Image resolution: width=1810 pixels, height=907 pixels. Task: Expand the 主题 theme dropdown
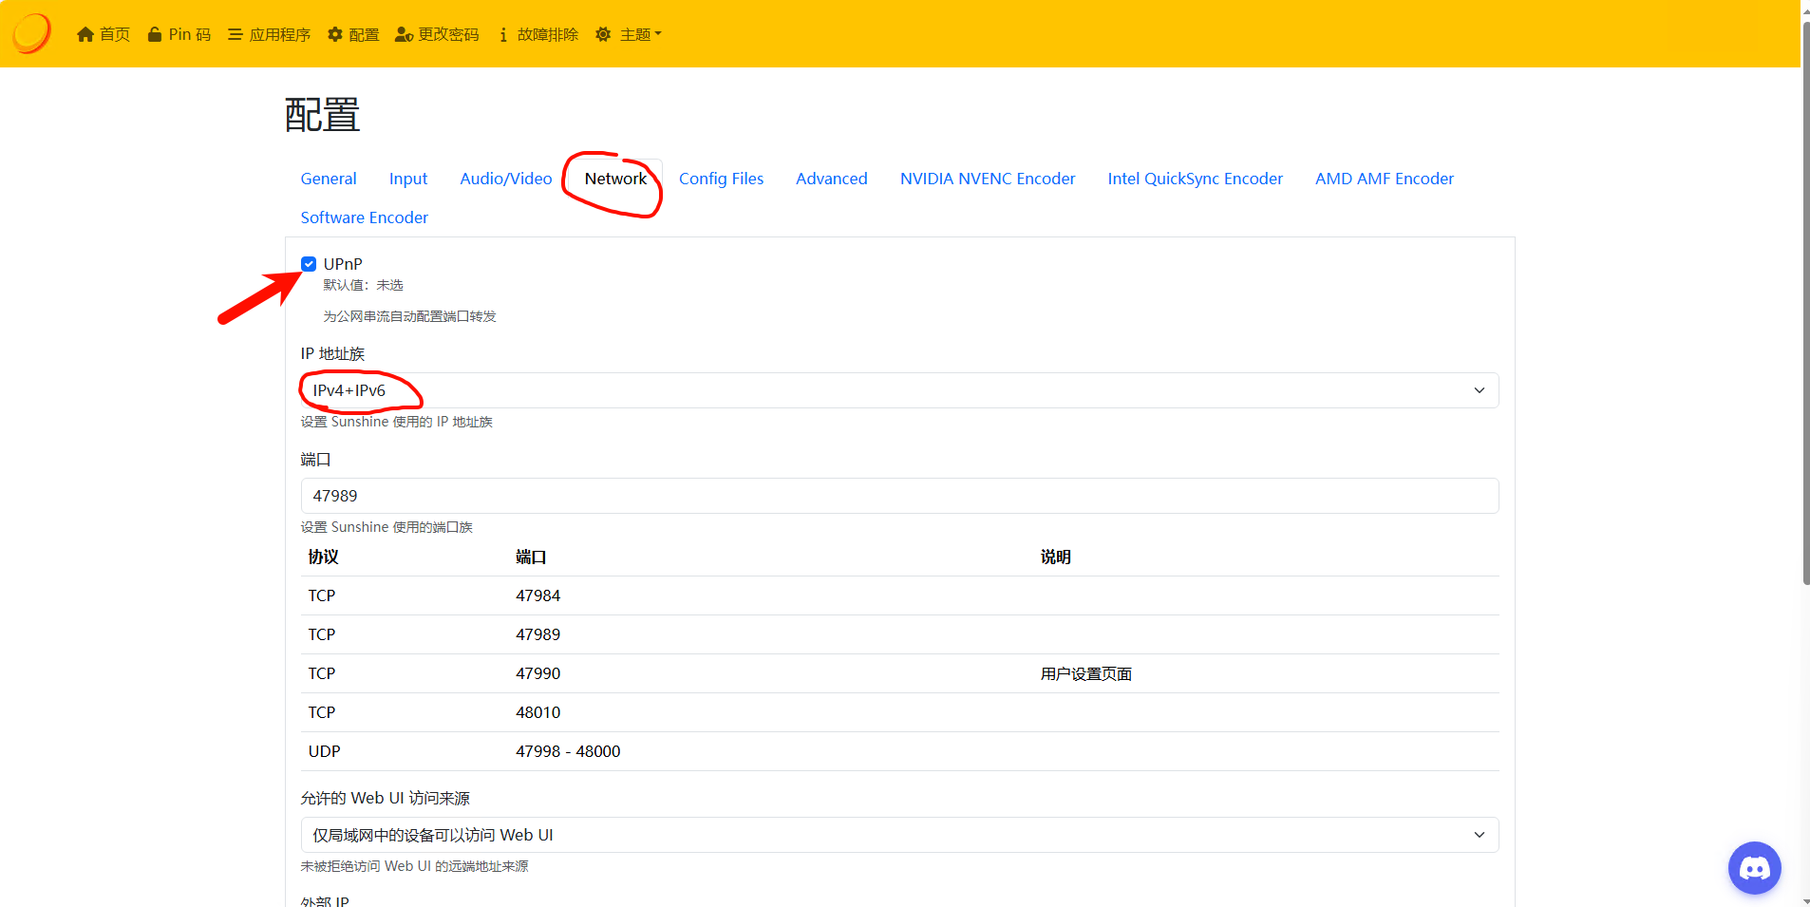629,34
